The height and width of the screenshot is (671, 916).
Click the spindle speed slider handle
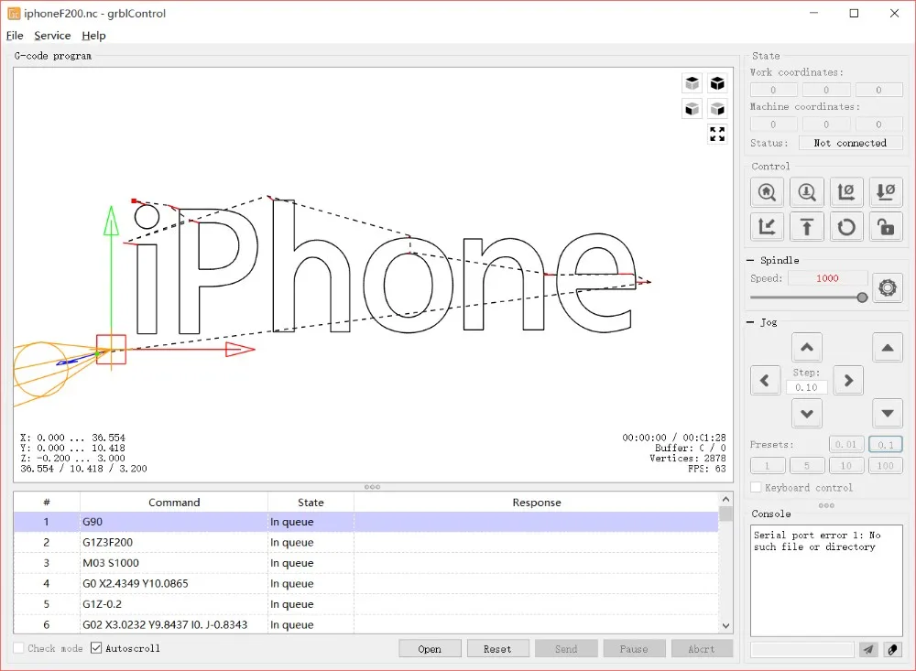862,298
